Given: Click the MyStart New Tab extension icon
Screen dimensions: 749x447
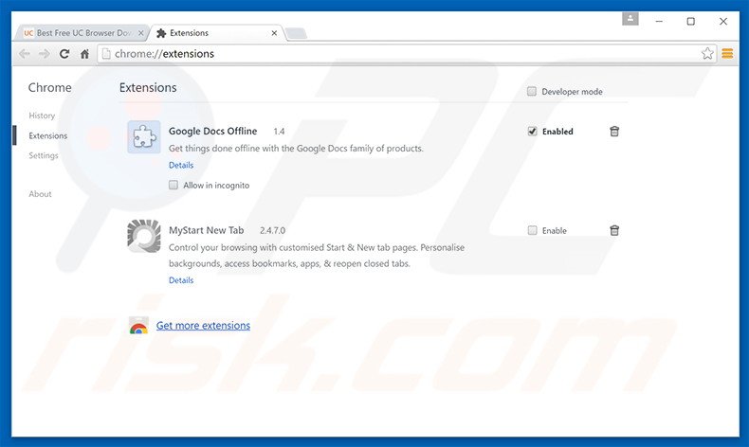Looking at the screenshot, I should tap(144, 236).
